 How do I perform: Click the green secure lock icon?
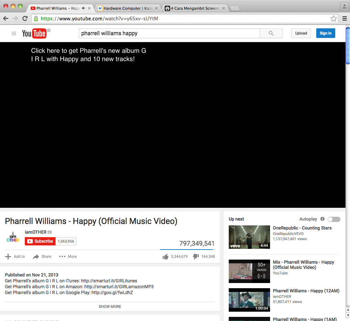click(36, 19)
